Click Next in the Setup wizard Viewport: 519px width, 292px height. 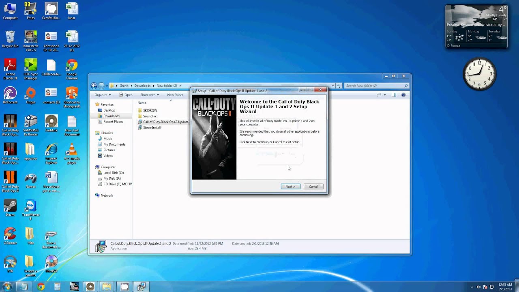pos(290,187)
